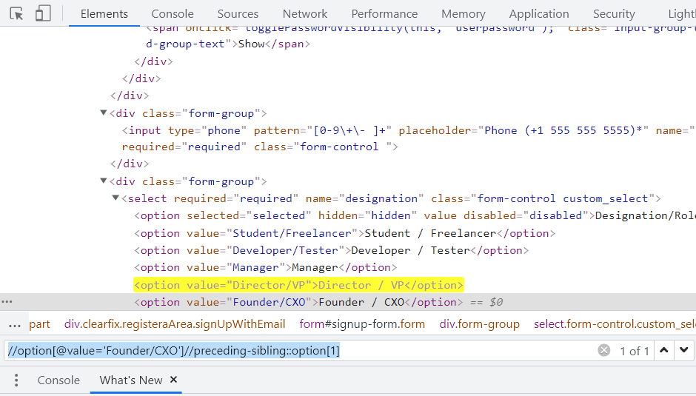
Task: Open the Security tab
Action: click(614, 14)
